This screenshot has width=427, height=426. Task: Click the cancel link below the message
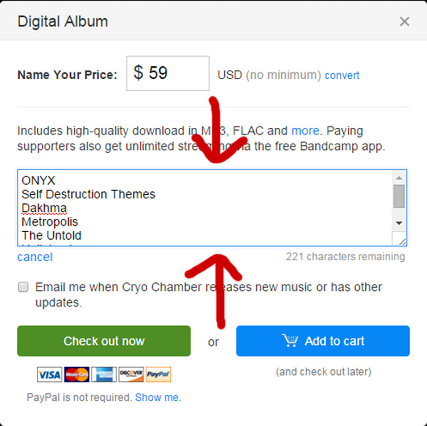tap(35, 257)
